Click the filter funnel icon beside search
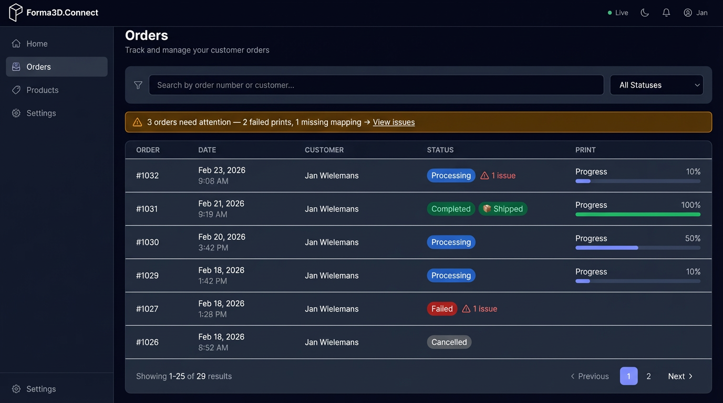The width and height of the screenshot is (723, 403). [x=138, y=84]
